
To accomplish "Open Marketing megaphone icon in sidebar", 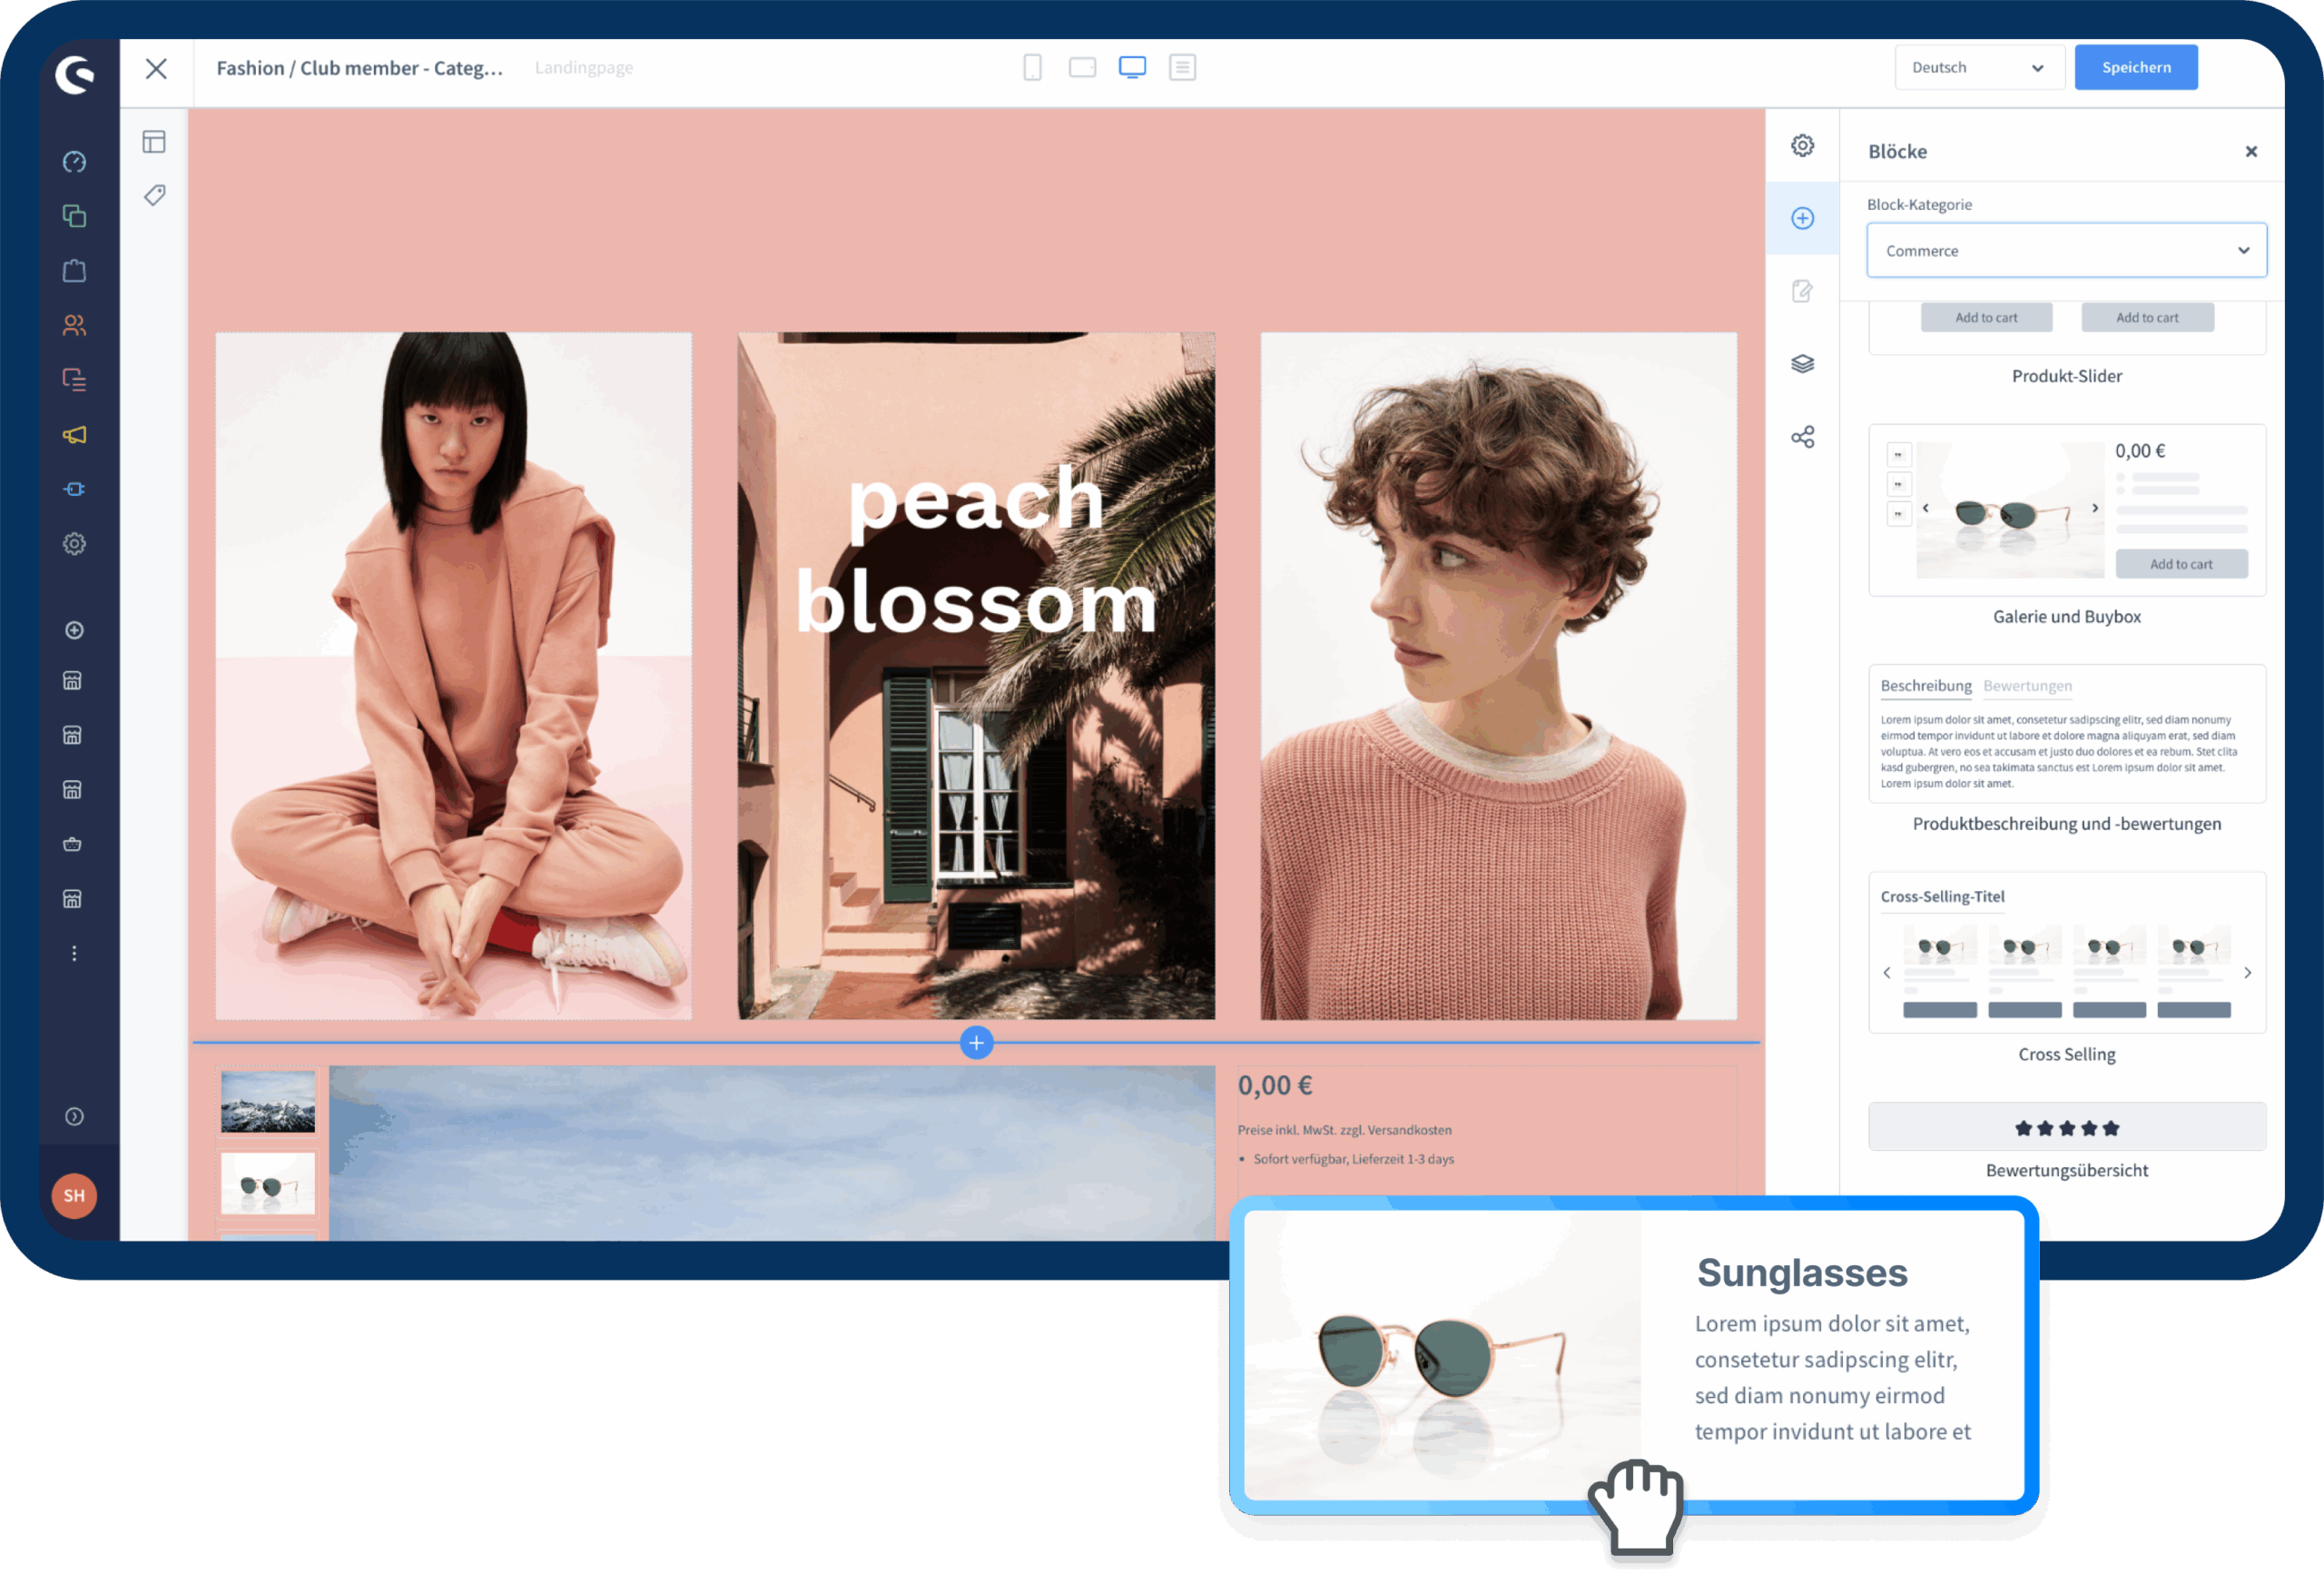I will coord(74,434).
